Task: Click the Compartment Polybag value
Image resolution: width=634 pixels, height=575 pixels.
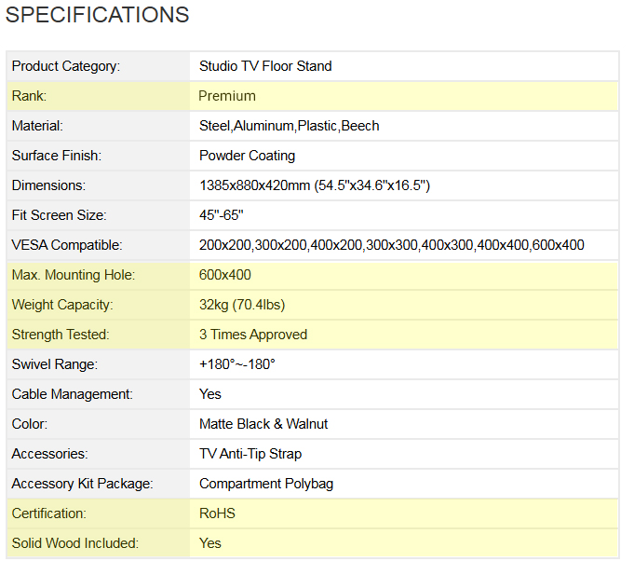Action: click(266, 484)
